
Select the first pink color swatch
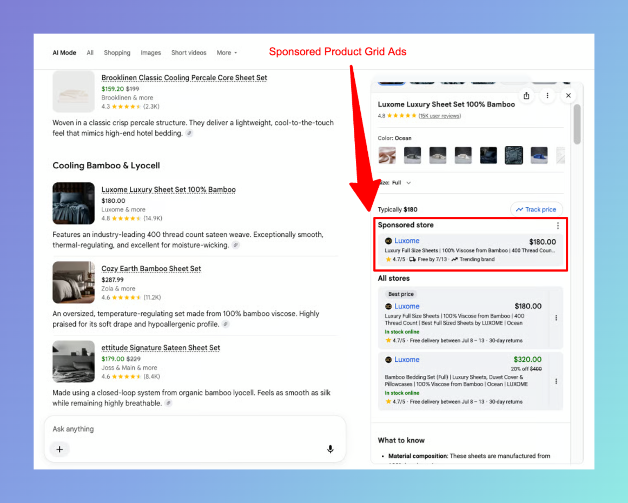coord(387,155)
